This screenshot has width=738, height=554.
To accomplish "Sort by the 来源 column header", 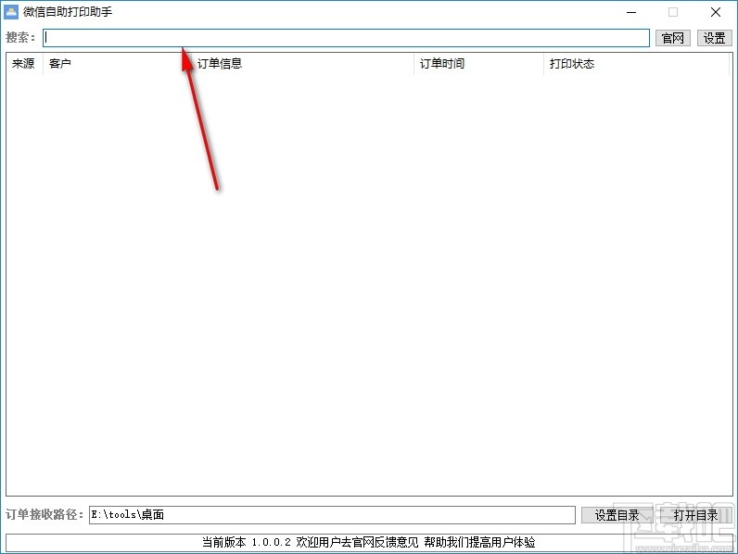I will tap(24, 64).
